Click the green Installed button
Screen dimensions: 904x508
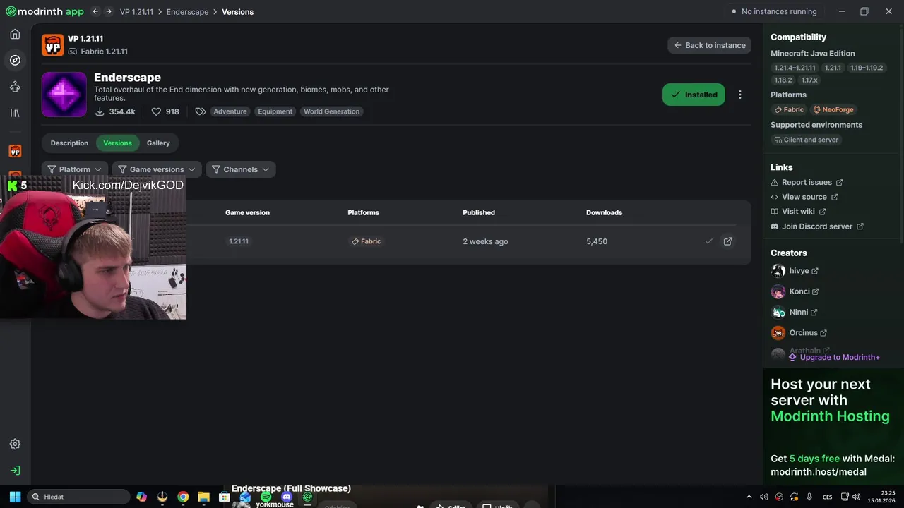694,95
